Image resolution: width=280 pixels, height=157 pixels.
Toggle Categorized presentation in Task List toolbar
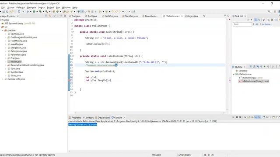click(255, 20)
